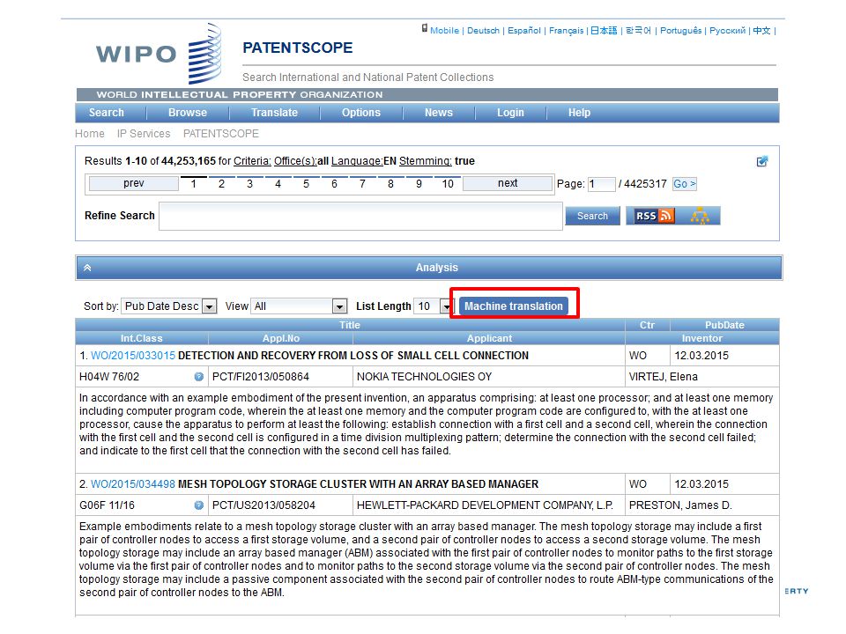The image size is (846, 634).
Task: Go to results page 7
Action: 362,184
